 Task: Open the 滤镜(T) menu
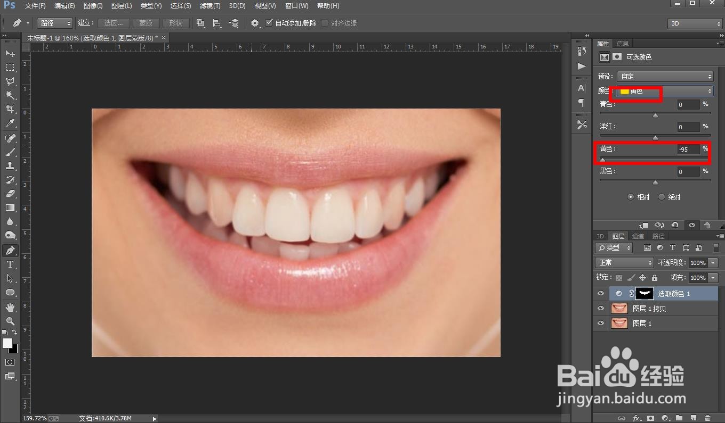[210, 6]
